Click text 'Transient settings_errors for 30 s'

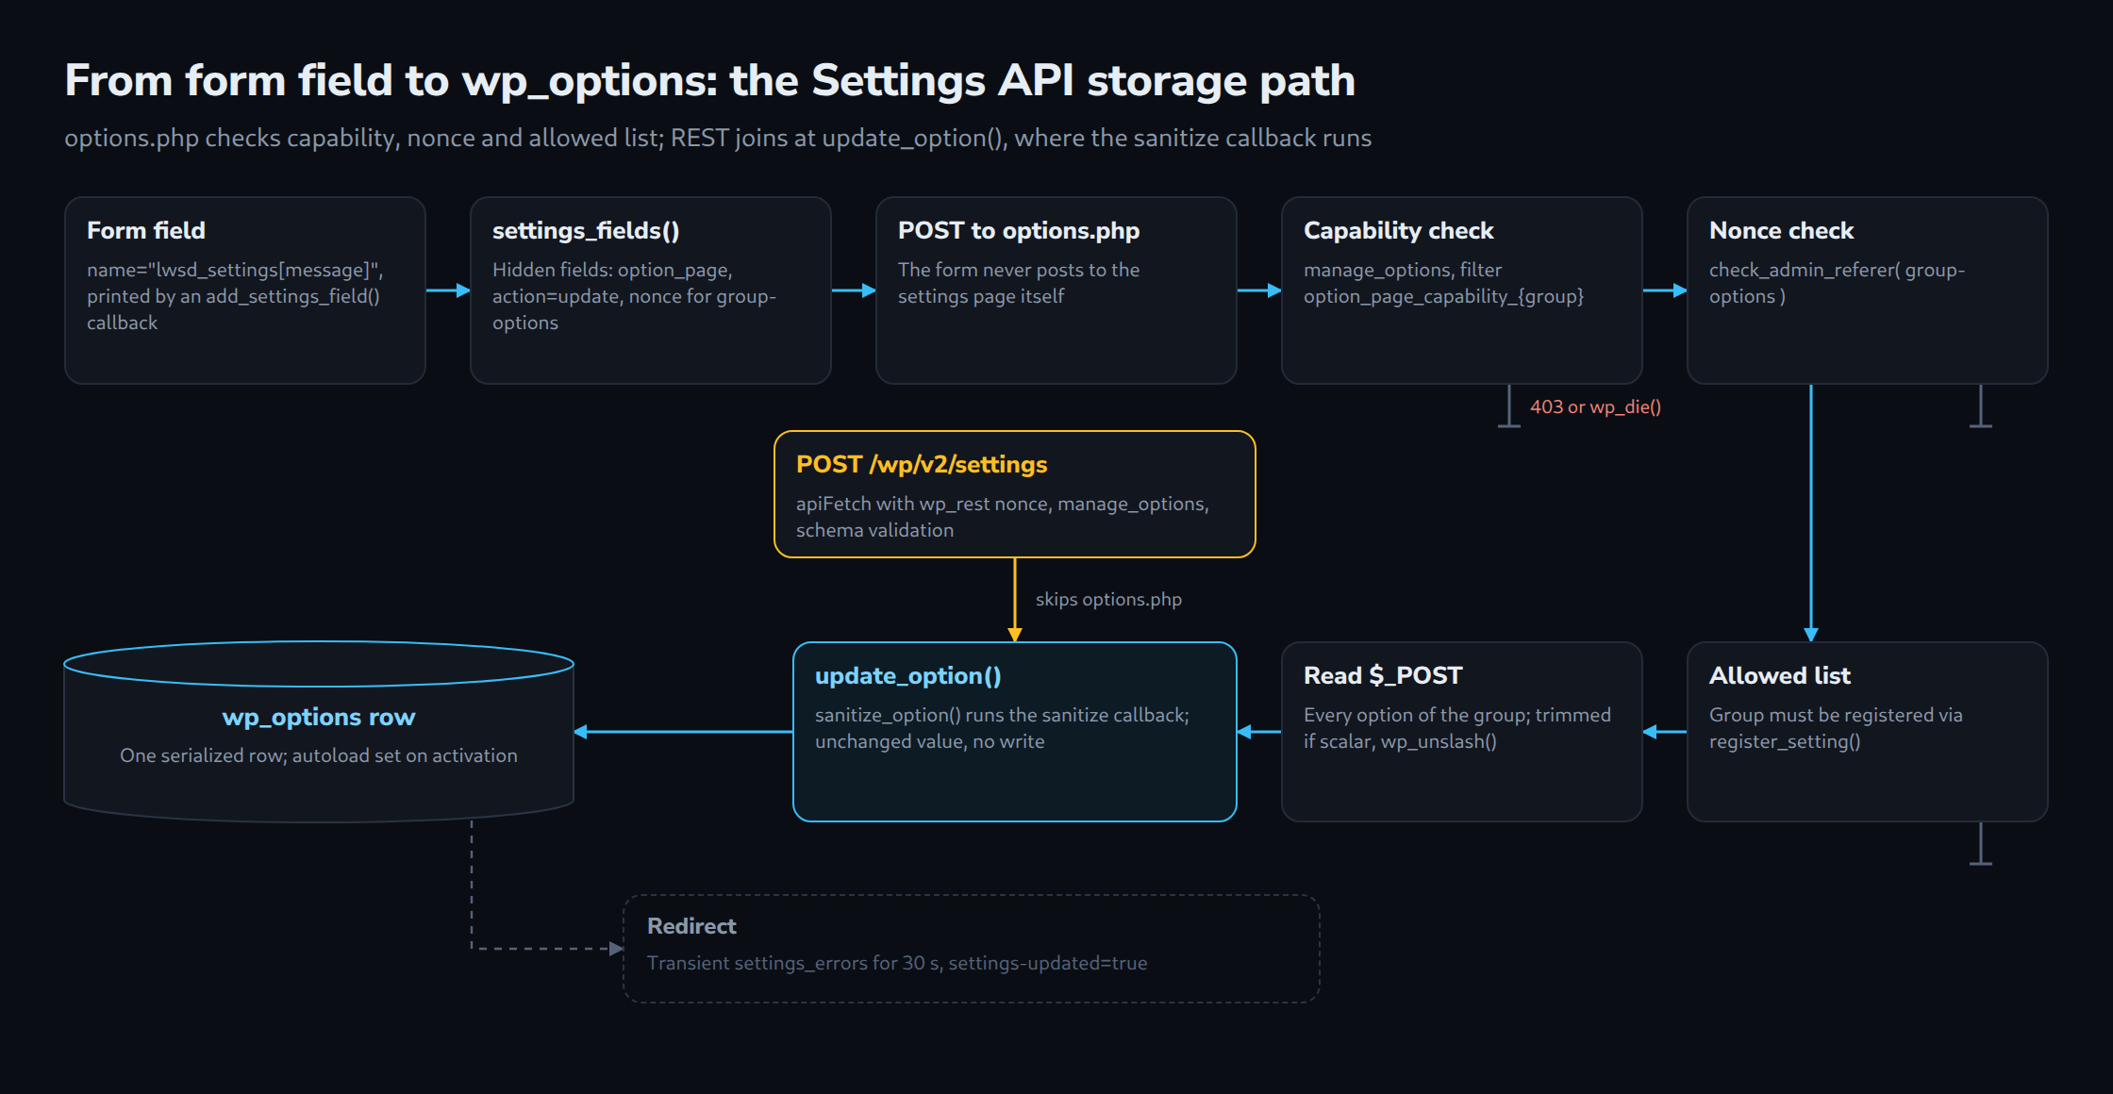(792, 963)
